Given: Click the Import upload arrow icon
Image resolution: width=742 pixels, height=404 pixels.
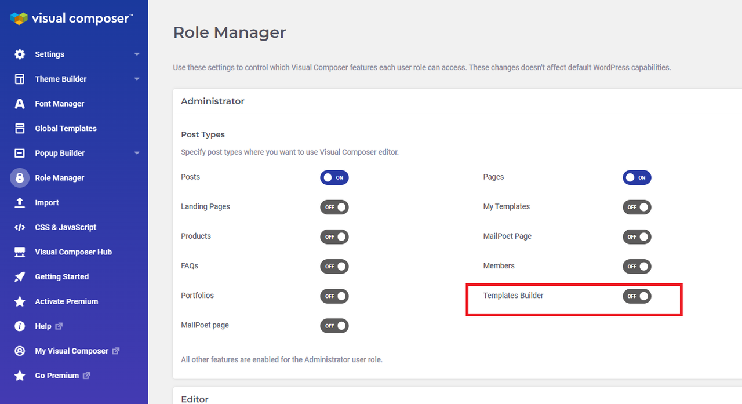Looking at the screenshot, I should point(20,203).
